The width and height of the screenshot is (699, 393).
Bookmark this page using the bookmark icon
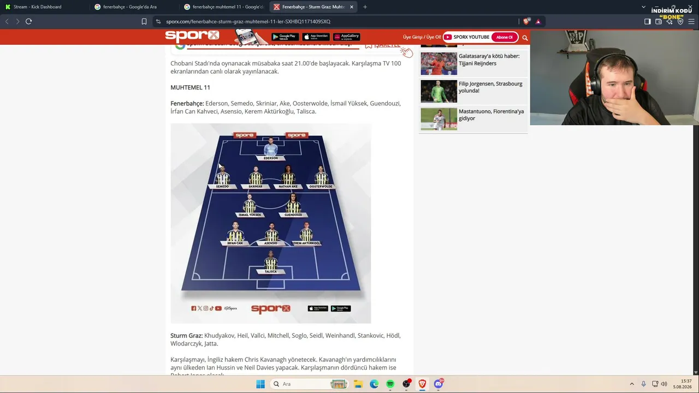(x=144, y=21)
